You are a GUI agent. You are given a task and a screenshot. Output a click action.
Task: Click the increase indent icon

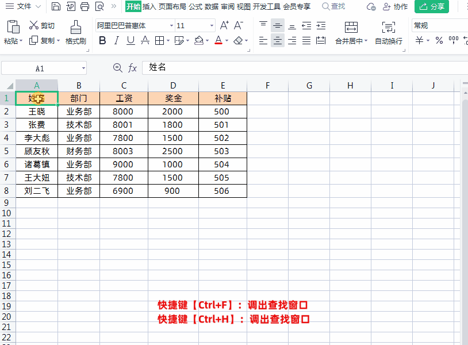(321, 26)
